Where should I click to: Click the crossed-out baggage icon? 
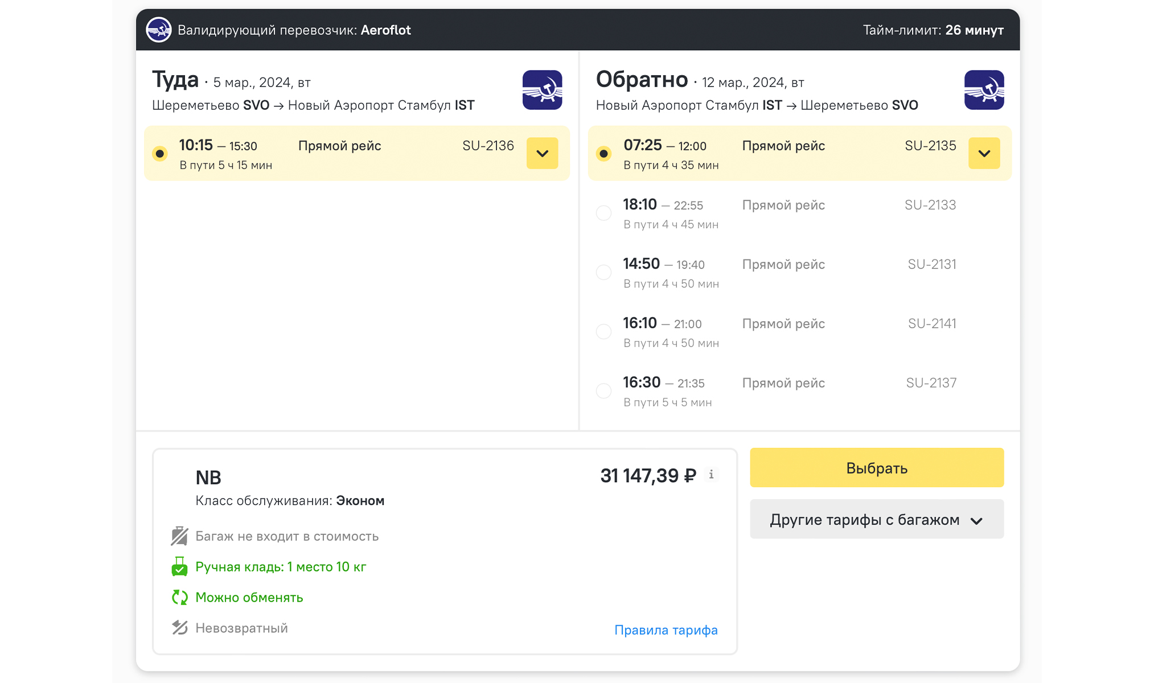[x=179, y=536]
